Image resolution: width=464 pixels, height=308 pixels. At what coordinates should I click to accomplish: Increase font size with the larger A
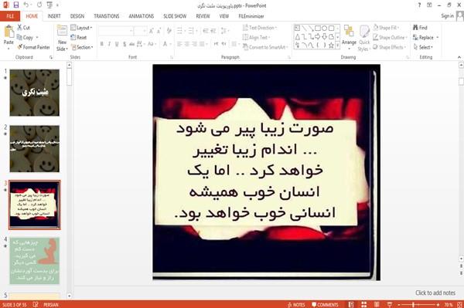click(x=152, y=30)
